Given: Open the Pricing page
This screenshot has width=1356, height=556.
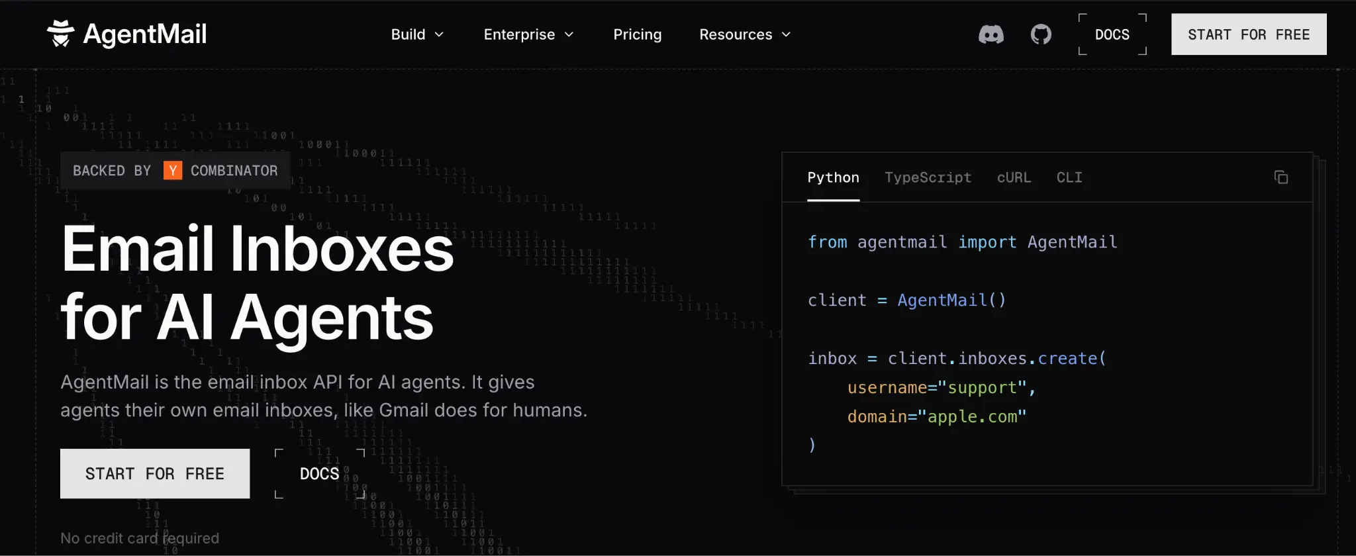Looking at the screenshot, I should click(637, 34).
